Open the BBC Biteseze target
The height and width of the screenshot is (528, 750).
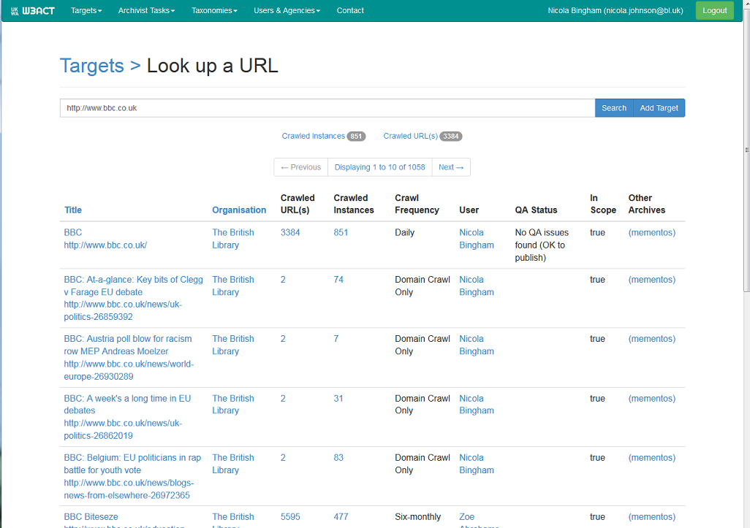91,517
